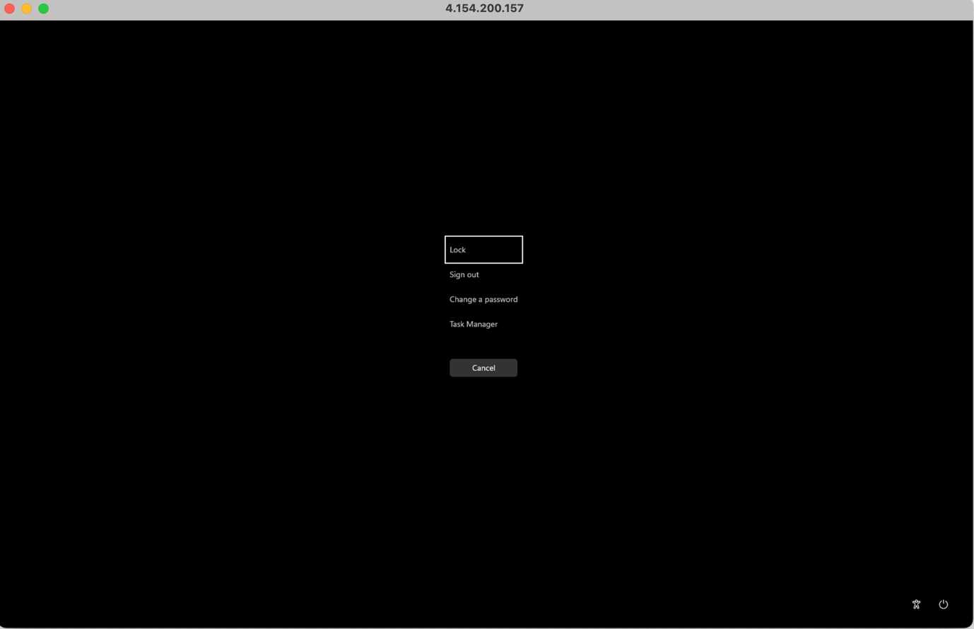This screenshot has width=974, height=629.
Task: Choose Sign out option
Action: coord(464,274)
